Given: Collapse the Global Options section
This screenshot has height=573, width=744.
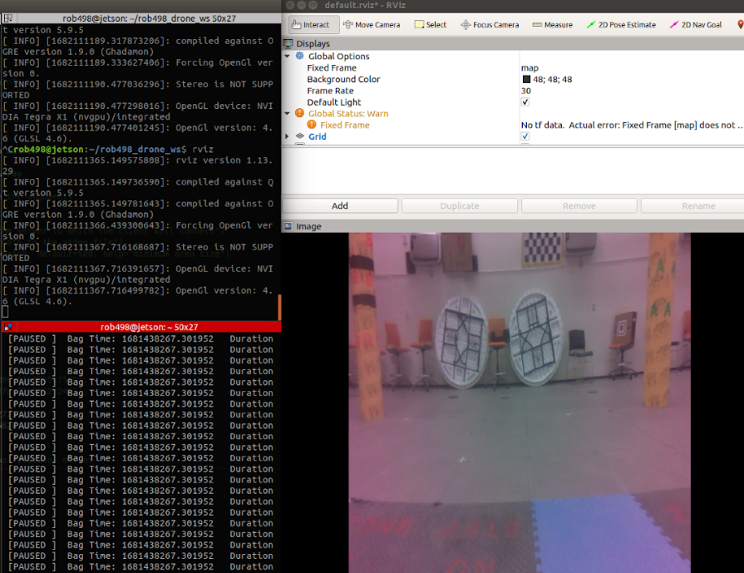Looking at the screenshot, I should pyautogui.click(x=288, y=57).
